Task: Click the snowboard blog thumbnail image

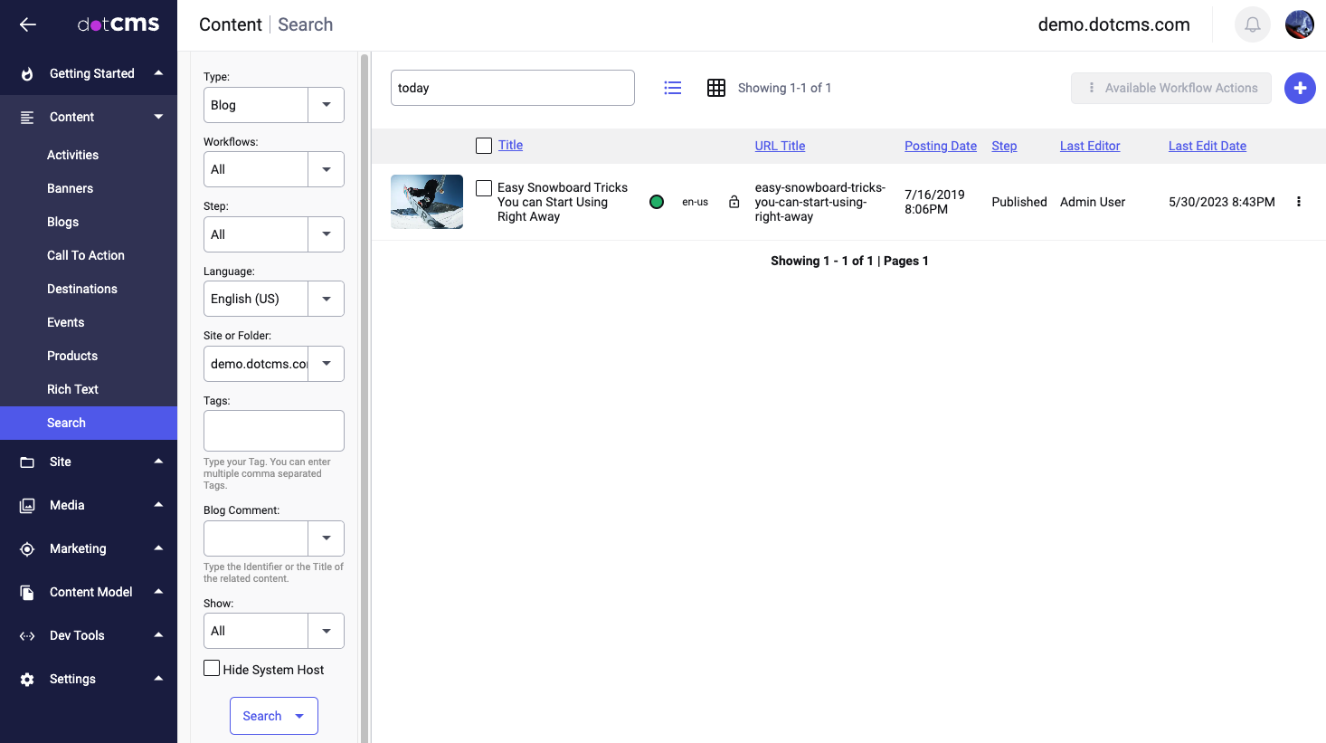Action: pos(427,202)
